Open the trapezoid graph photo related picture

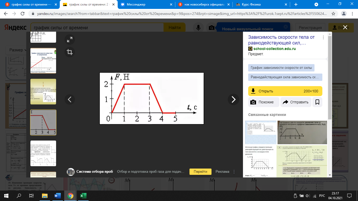coord(302,132)
